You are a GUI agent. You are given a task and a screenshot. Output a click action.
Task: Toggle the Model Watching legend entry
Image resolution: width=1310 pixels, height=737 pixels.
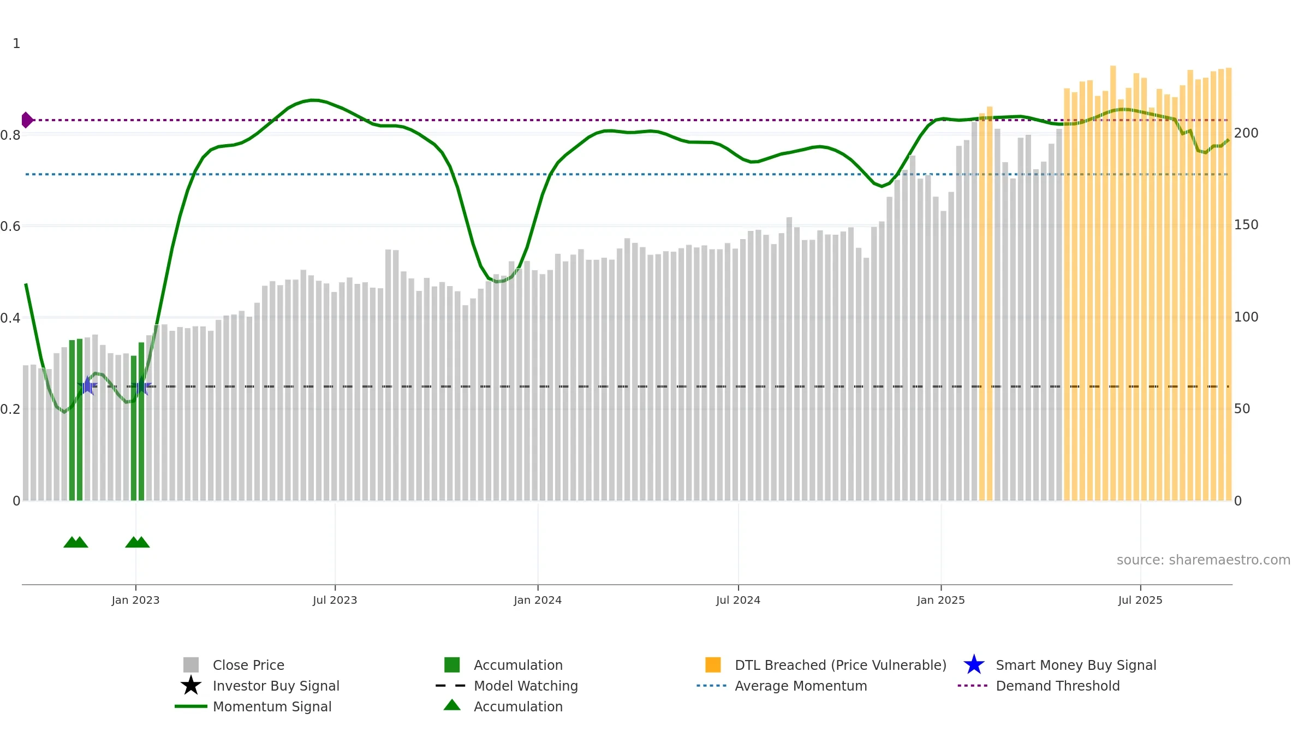coord(525,686)
